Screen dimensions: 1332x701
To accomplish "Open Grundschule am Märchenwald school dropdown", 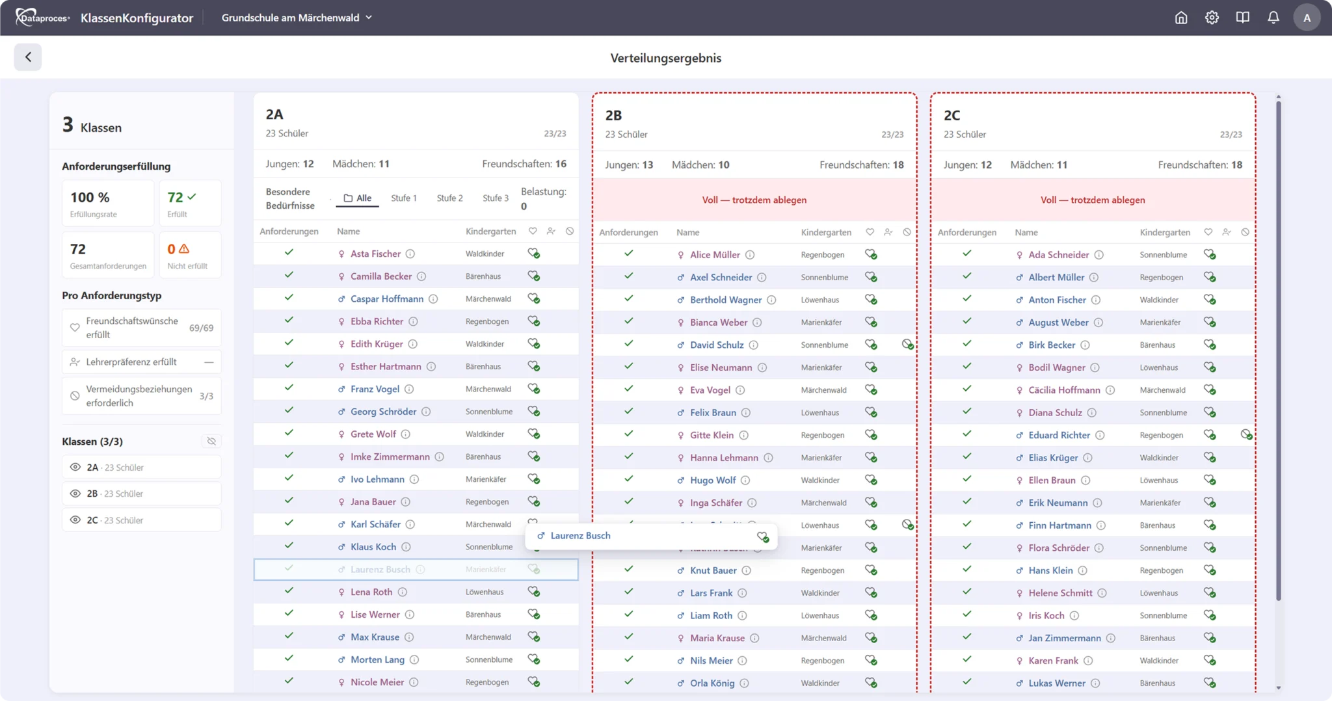I will [297, 18].
